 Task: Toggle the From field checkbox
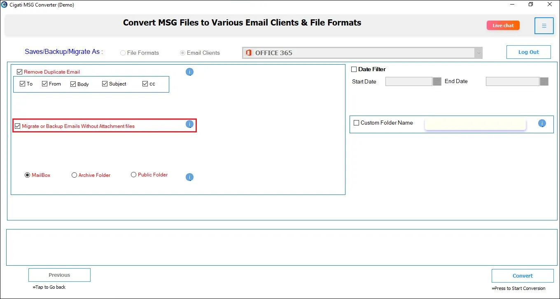point(45,84)
